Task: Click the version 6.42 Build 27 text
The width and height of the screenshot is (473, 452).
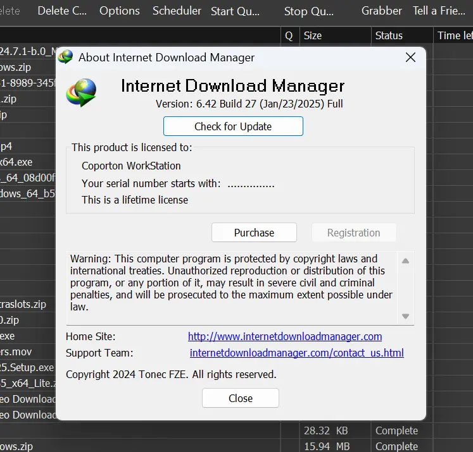Action: tap(249, 104)
